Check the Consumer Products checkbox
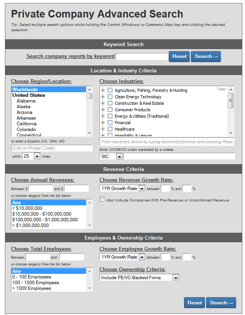The height and width of the screenshot is (315, 245). click(x=110, y=110)
